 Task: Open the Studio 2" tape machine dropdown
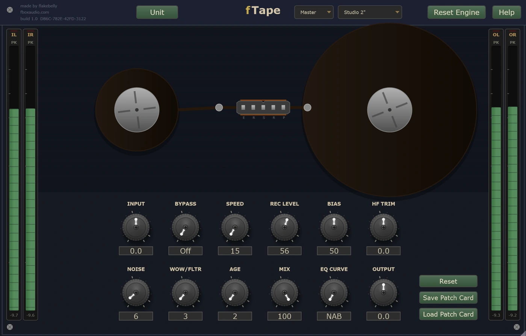coord(370,12)
